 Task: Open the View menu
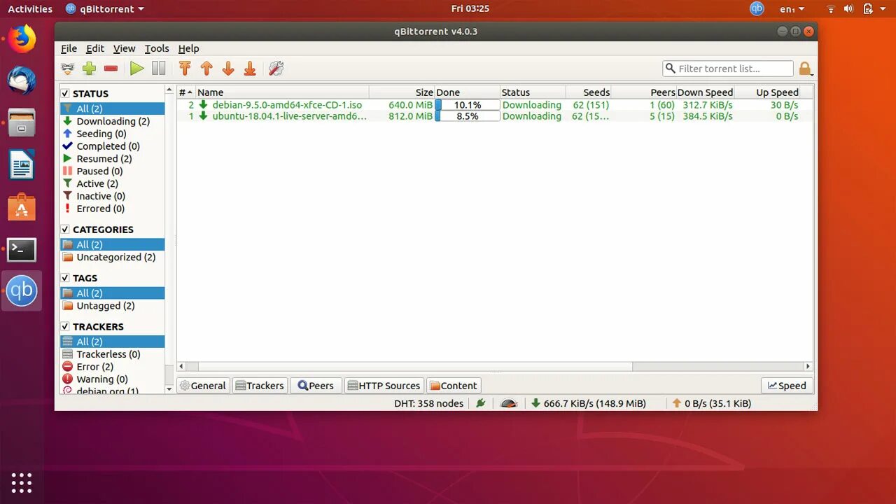pyautogui.click(x=124, y=48)
